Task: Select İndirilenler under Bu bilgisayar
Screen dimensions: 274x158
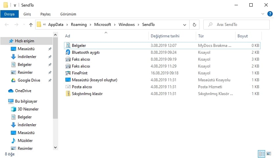Action: (x=27, y=125)
